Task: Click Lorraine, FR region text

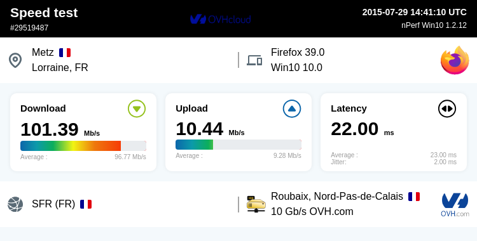Action: (60, 67)
